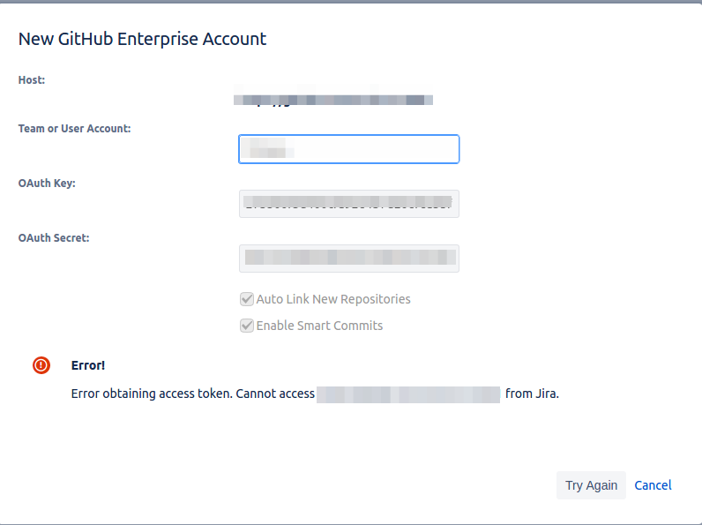The width and height of the screenshot is (702, 525).
Task: Click the blurred host URL value
Action: 333,96
